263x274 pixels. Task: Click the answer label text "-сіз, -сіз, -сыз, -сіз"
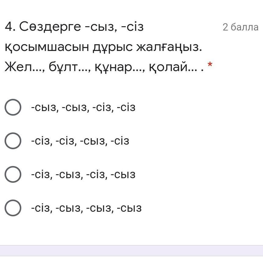tap(80, 141)
